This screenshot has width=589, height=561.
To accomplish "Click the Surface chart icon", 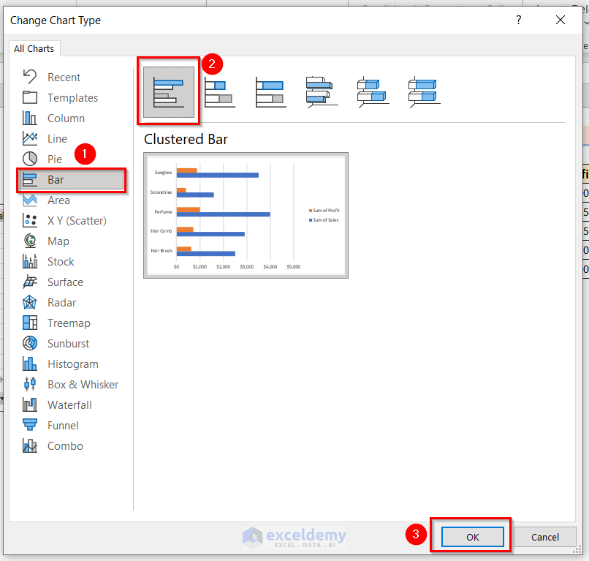I will click(x=30, y=282).
